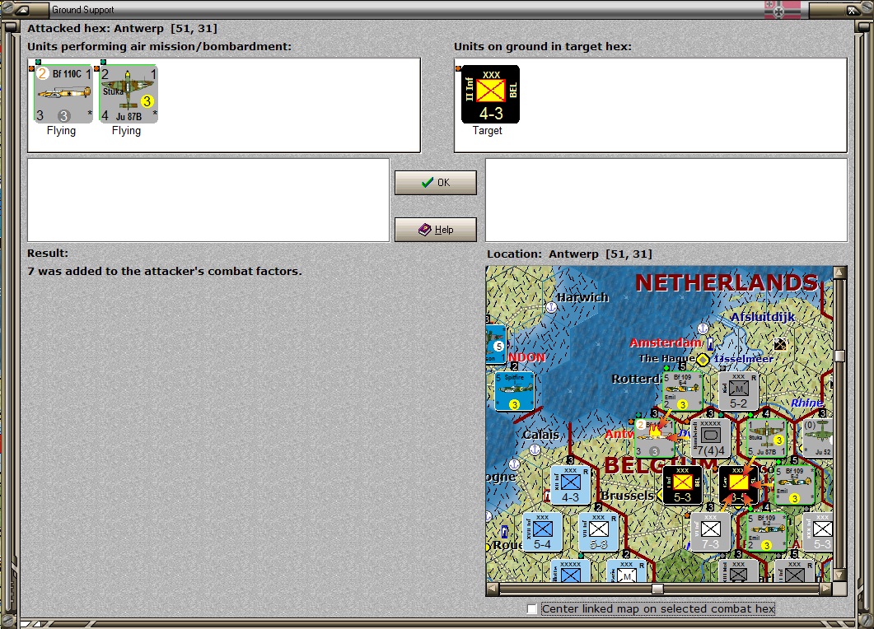Select the VII Inf 5-3 light blue counter
The image size is (874, 629).
[x=599, y=532]
